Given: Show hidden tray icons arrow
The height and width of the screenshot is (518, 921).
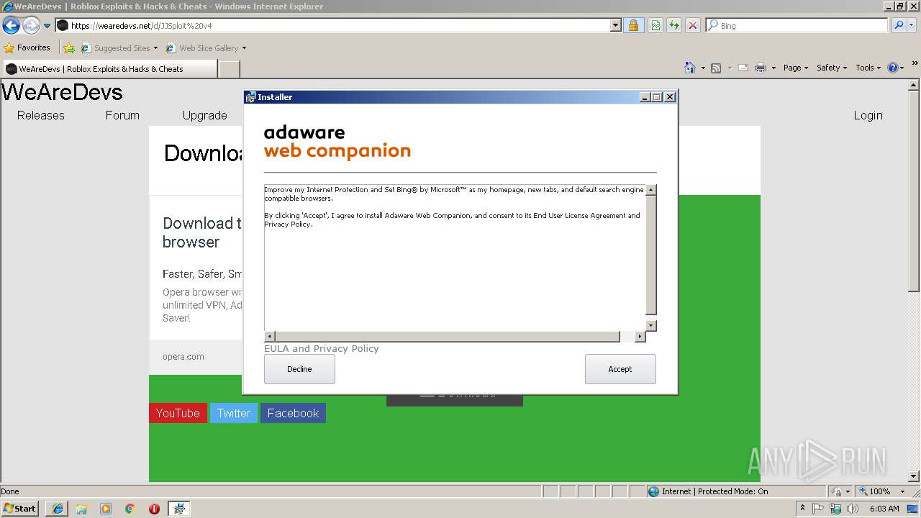Looking at the screenshot, I should click(803, 509).
